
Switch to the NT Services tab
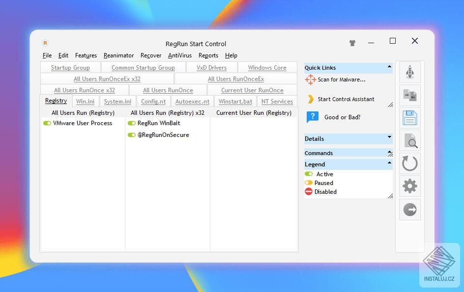point(277,102)
